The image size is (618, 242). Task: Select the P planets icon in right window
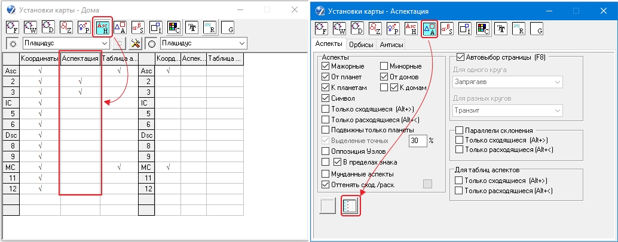(x=394, y=29)
